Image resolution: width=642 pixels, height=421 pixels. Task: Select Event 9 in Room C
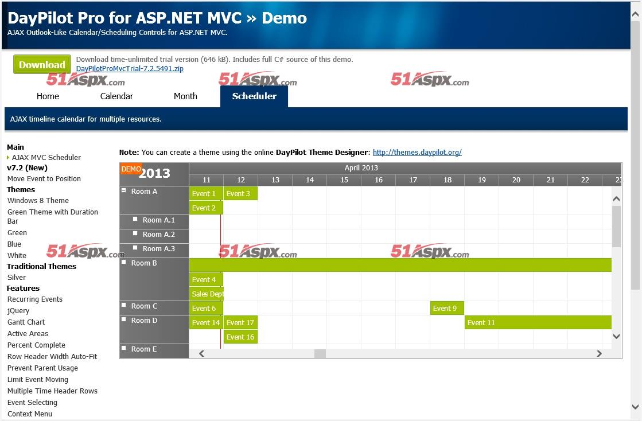click(x=447, y=308)
